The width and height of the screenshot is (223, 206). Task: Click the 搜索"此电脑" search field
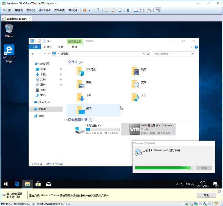174,54
